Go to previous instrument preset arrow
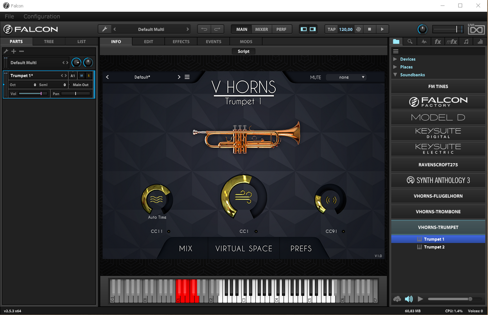This screenshot has width=488, height=315. click(108, 77)
